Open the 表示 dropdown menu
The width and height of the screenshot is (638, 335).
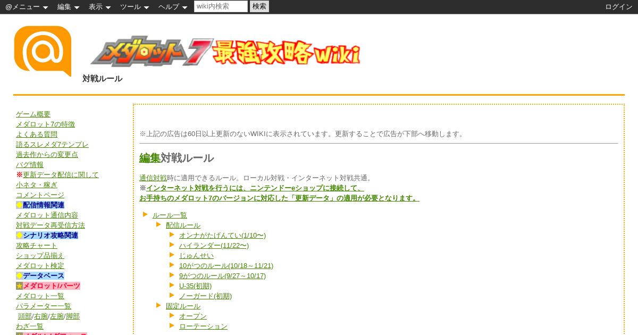tap(100, 7)
